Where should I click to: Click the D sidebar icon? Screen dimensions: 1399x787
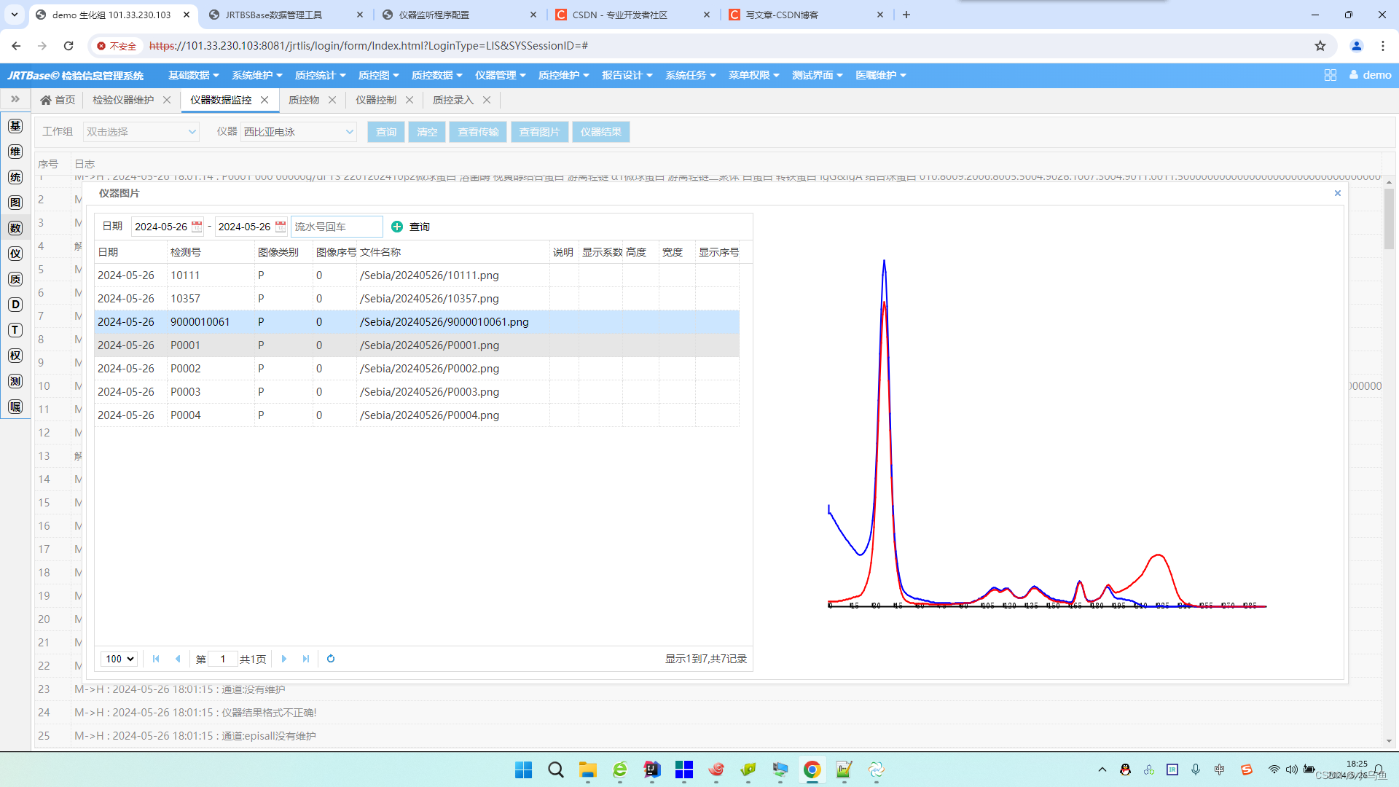click(x=15, y=305)
